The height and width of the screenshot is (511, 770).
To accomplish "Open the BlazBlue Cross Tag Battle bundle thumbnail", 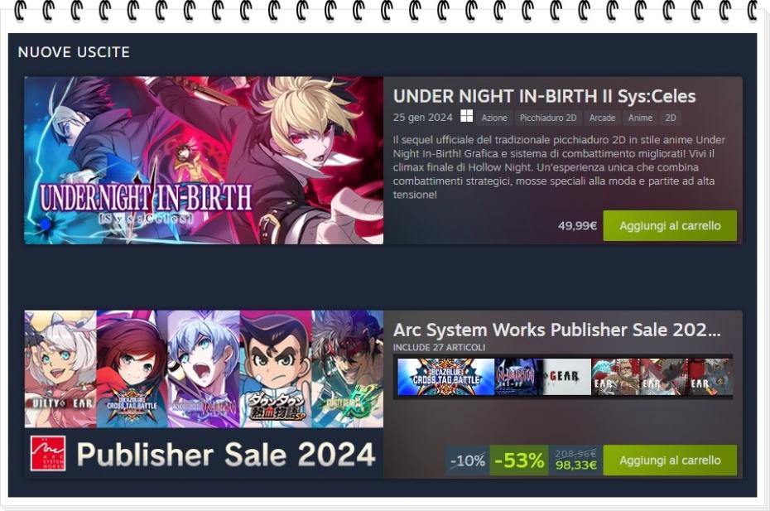I will point(446,377).
